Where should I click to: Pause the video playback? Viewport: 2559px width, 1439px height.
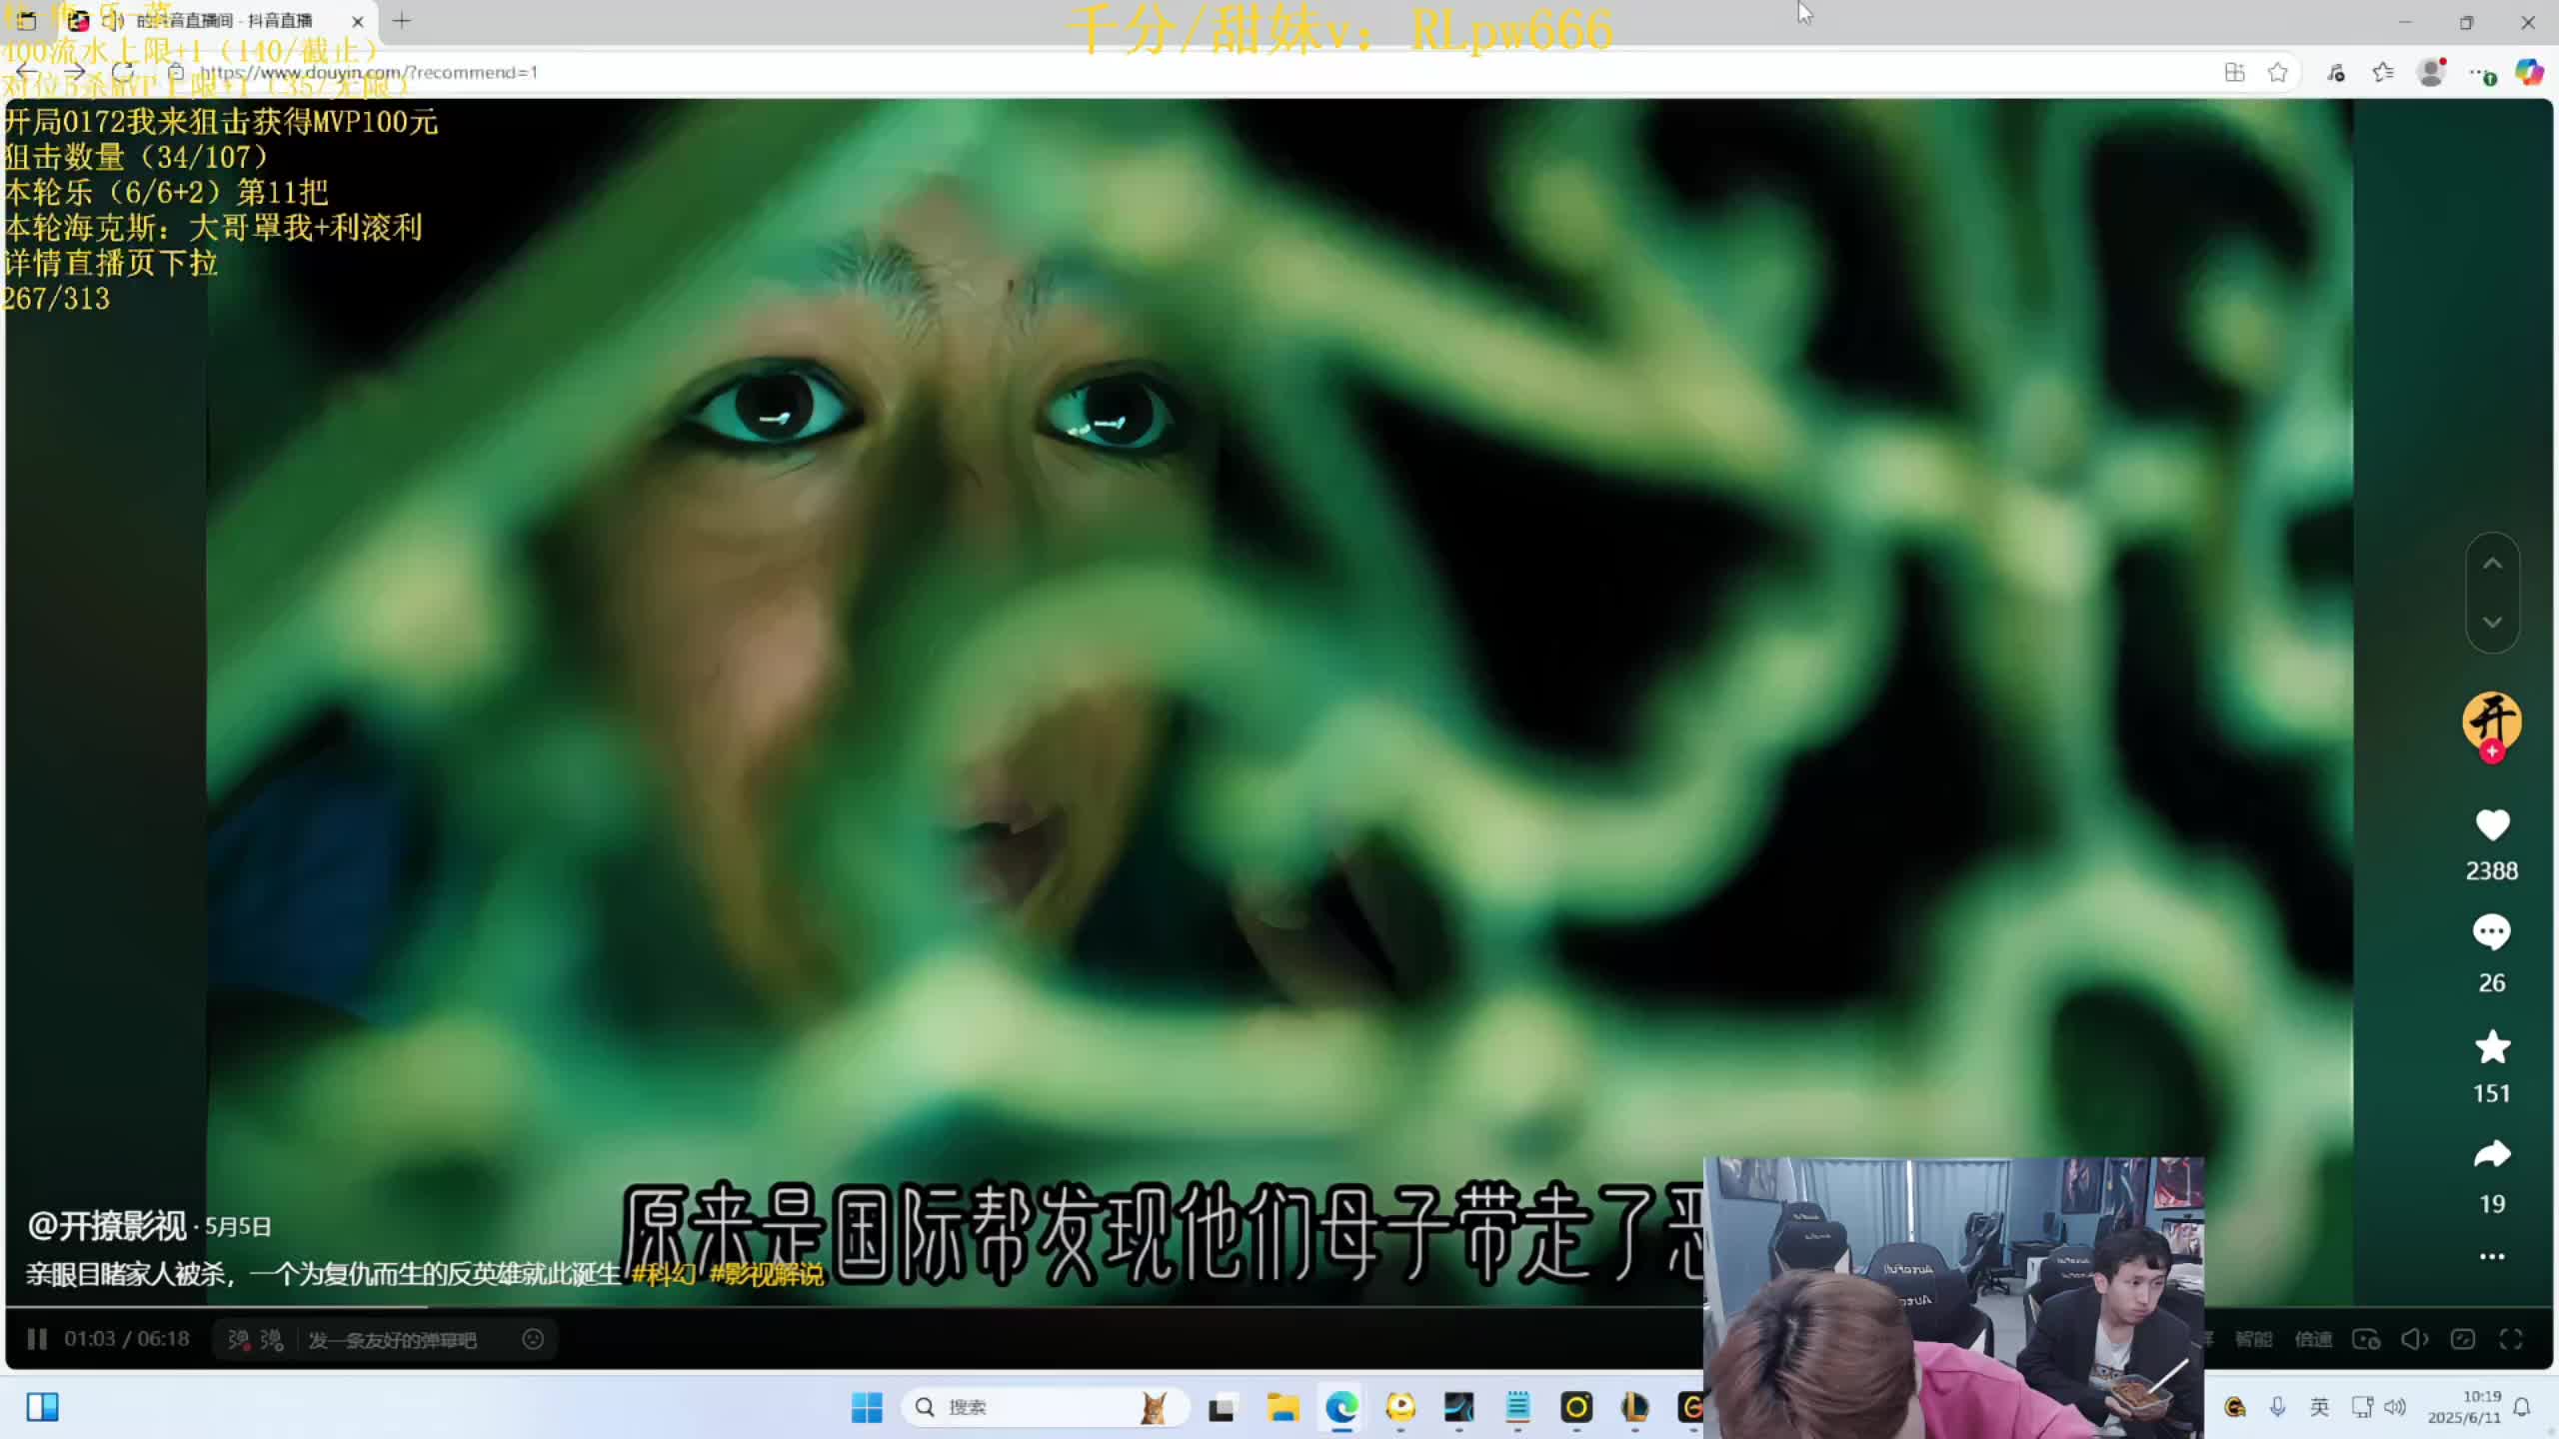tap(37, 1339)
